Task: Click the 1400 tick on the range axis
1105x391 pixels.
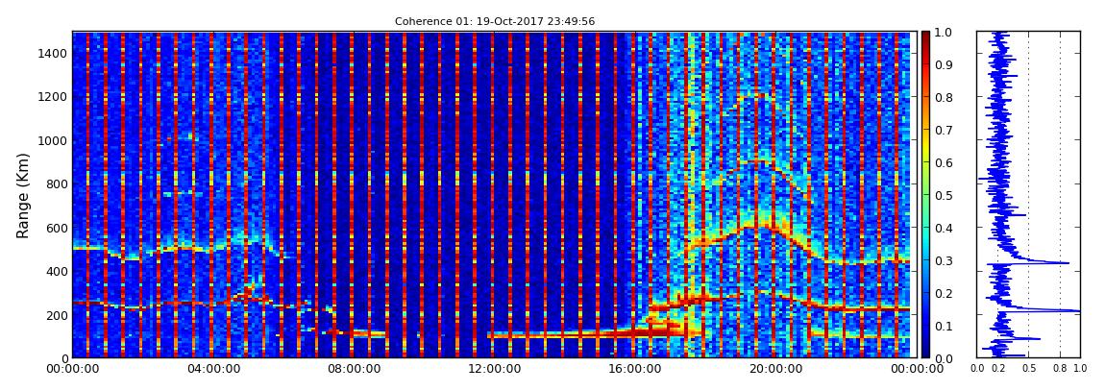Action: 54,53
